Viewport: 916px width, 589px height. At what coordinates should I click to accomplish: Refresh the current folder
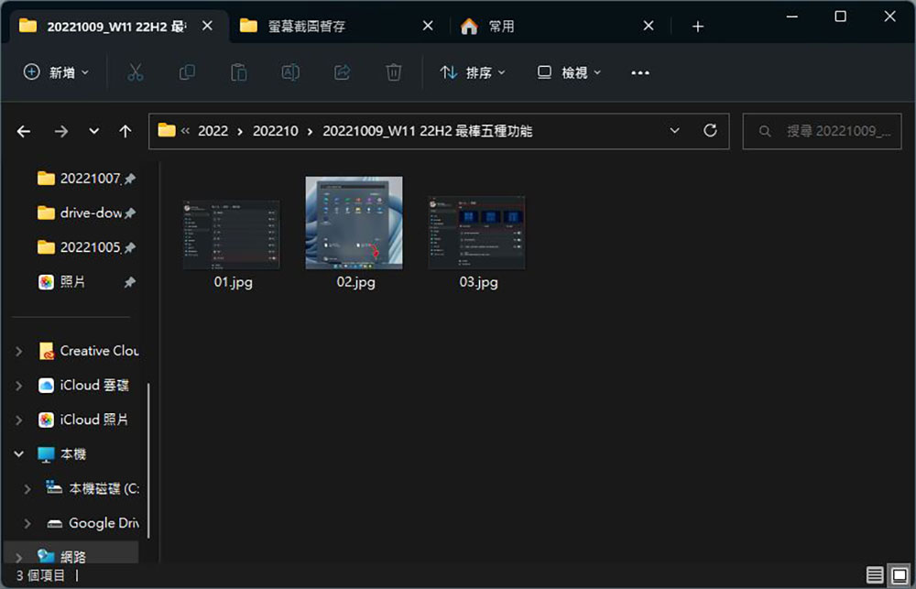point(710,130)
